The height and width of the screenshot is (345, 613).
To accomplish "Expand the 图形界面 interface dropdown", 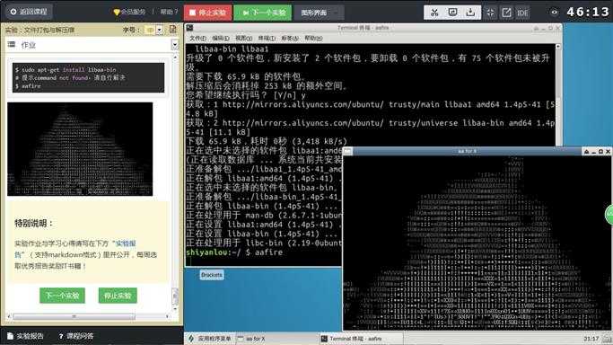I will pos(319,13).
